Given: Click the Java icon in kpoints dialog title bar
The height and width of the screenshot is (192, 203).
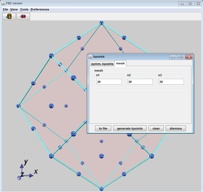Looking at the screenshot, I should pyautogui.click(x=90, y=57).
